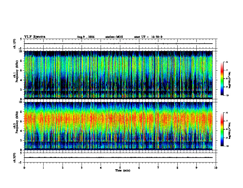The image size is (243, 188).
Task: Click the ch.2 spectrogram plot area
Action: 118,126
